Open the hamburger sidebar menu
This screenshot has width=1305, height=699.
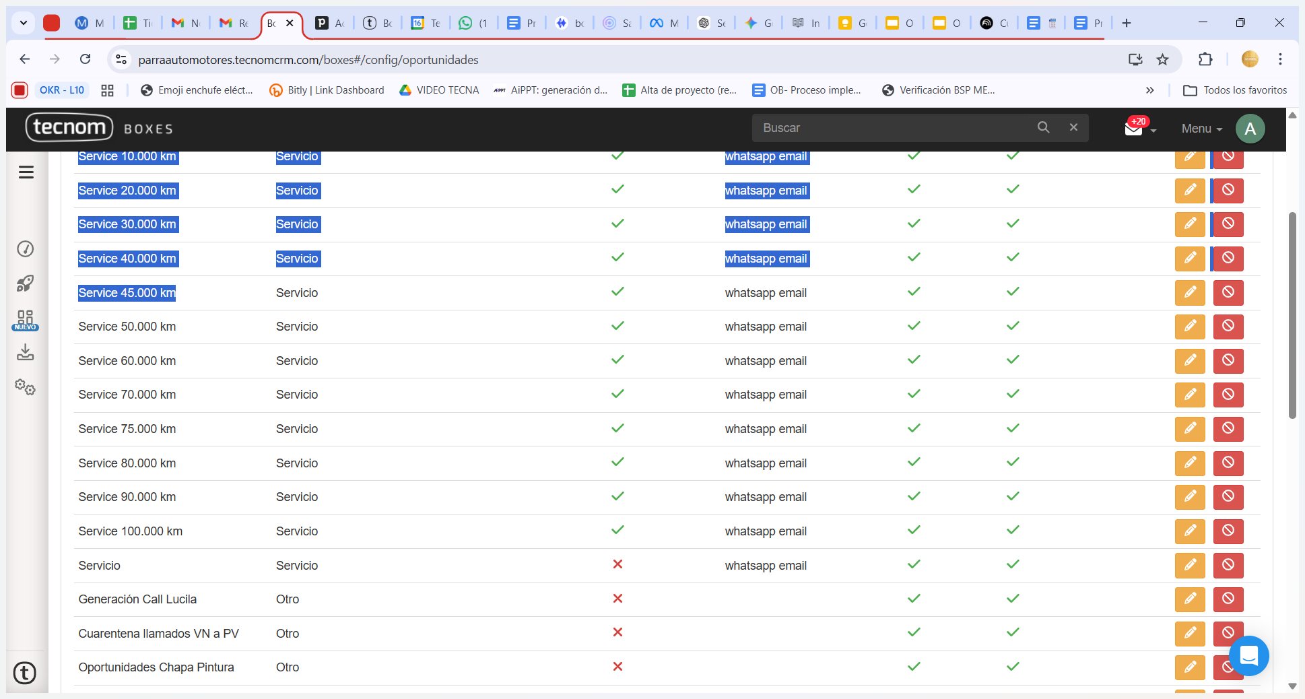[26, 172]
